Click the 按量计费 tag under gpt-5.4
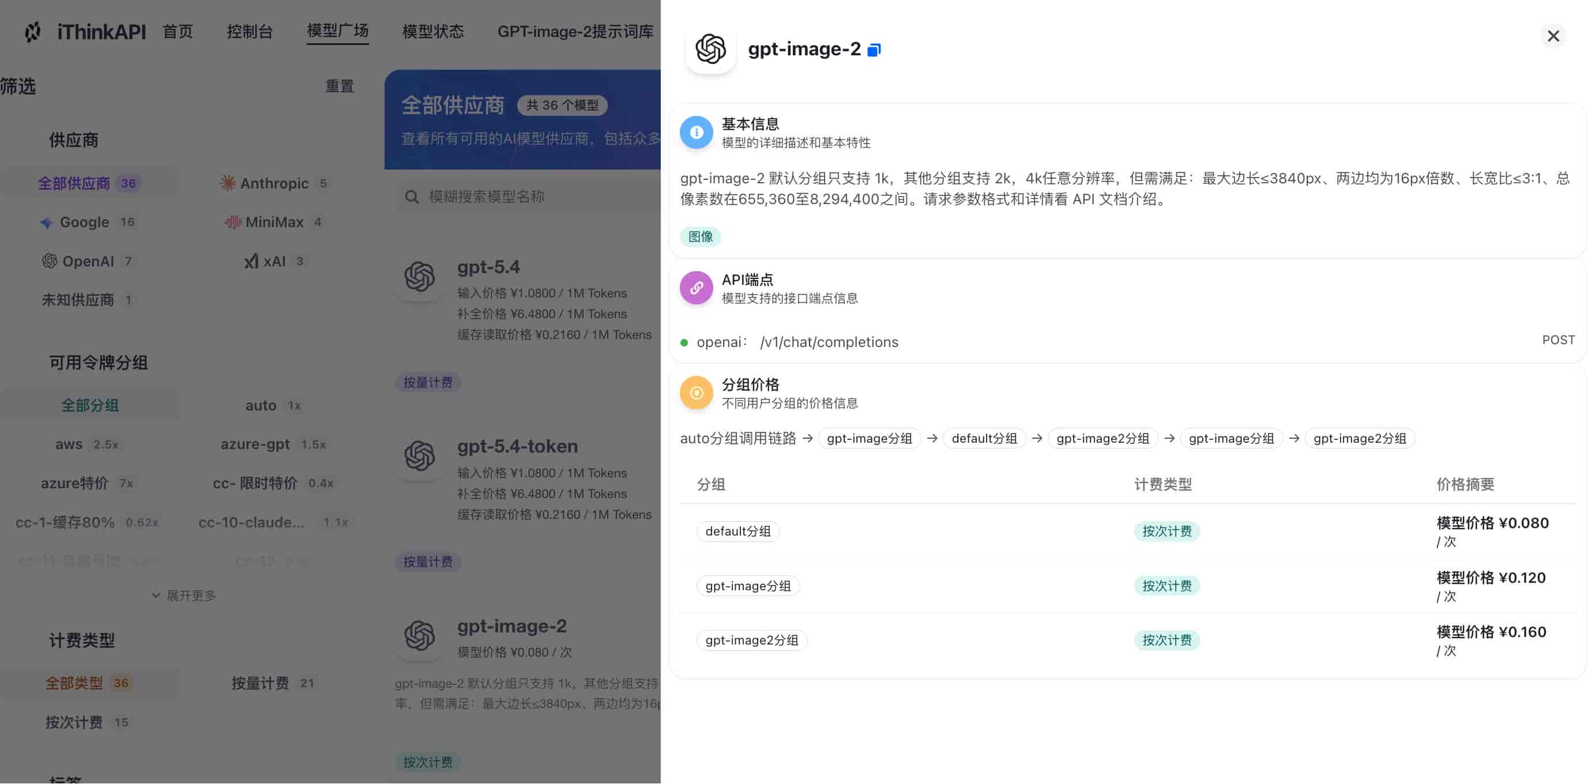 pyautogui.click(x=428, y=383)
